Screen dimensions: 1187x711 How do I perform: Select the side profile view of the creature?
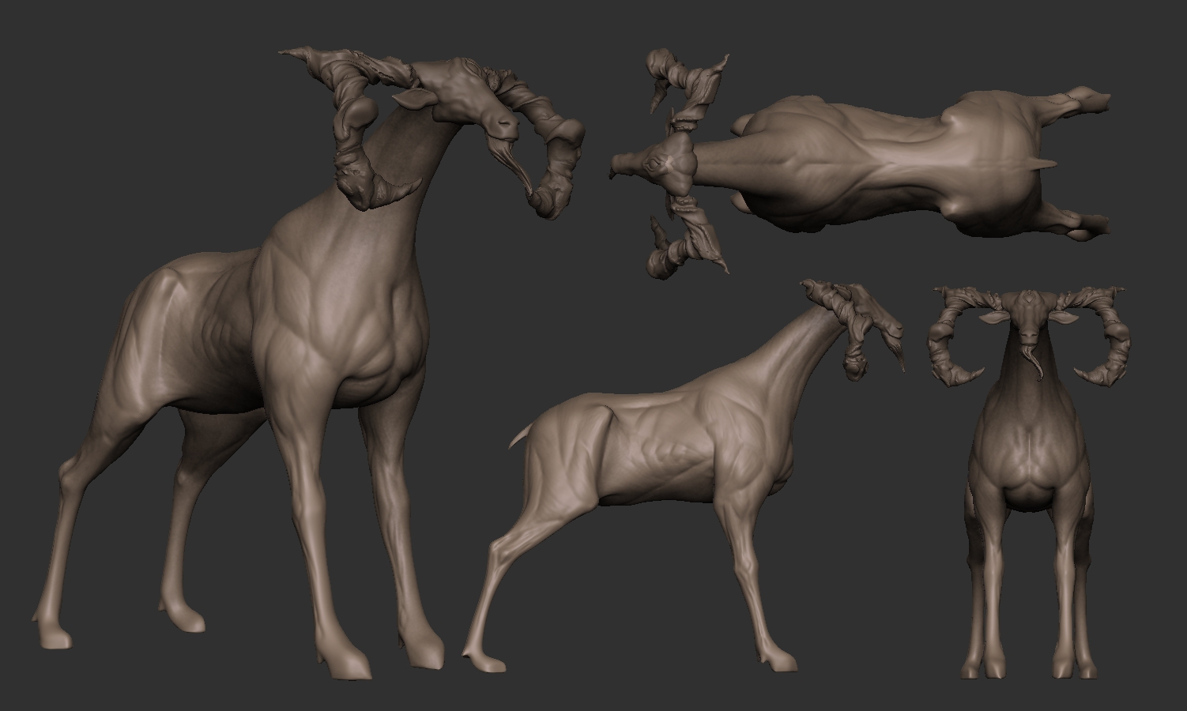point(684,476)
